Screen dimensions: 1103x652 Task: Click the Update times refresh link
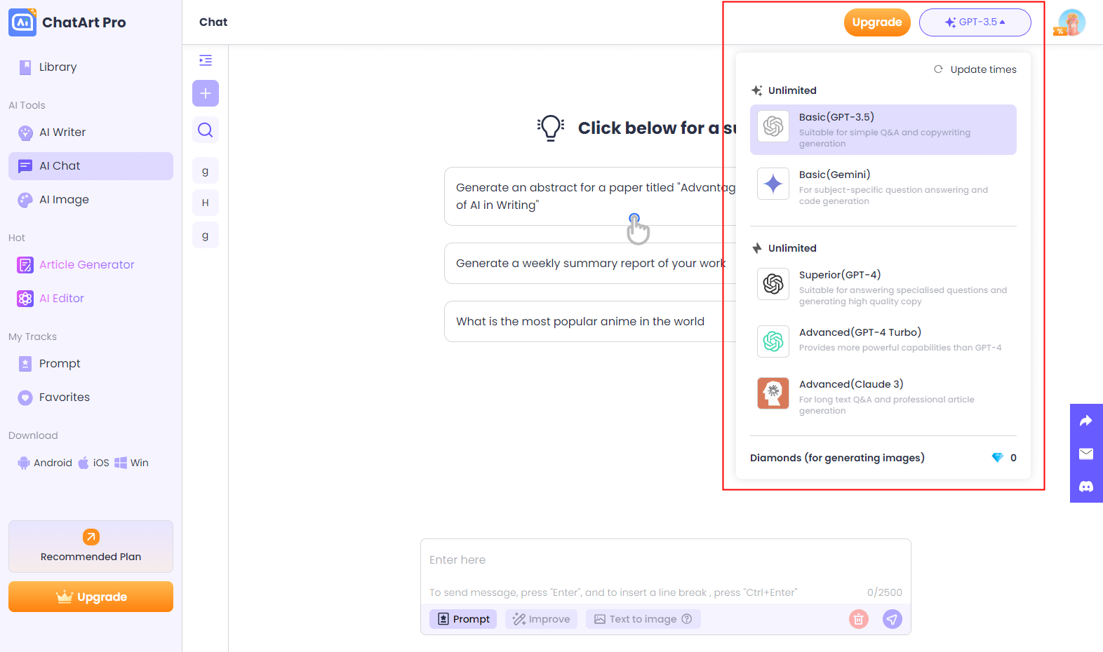(x=975, y=69)
